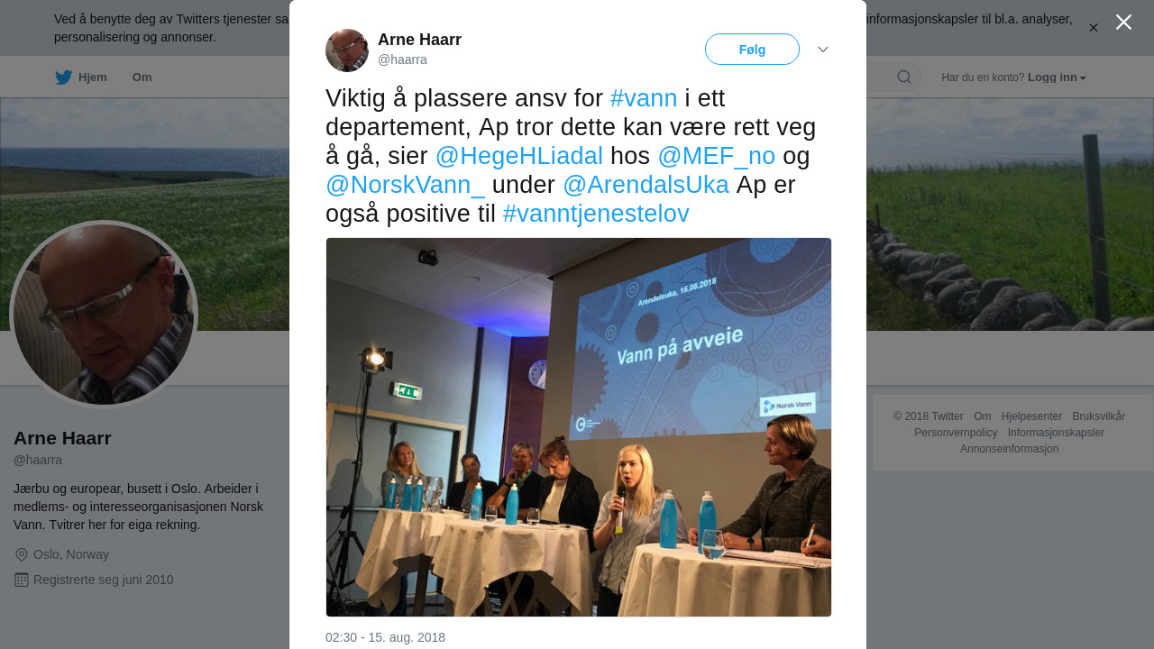
Task: Open @ArendalsUka mention link
Action: click(646, 185)
